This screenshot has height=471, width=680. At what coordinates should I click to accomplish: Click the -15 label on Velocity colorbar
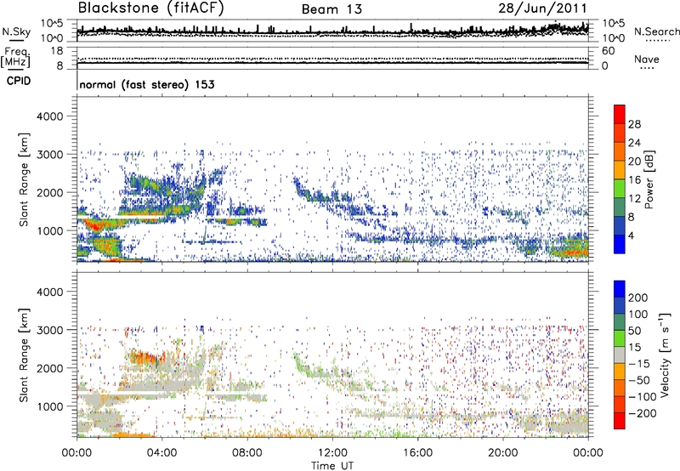tap(638, 364)
